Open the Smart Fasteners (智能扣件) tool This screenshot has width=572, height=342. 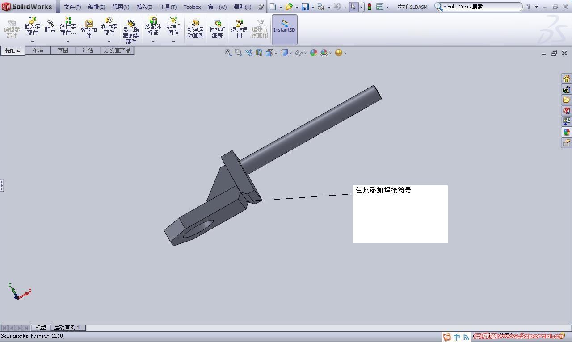point(88,29)
